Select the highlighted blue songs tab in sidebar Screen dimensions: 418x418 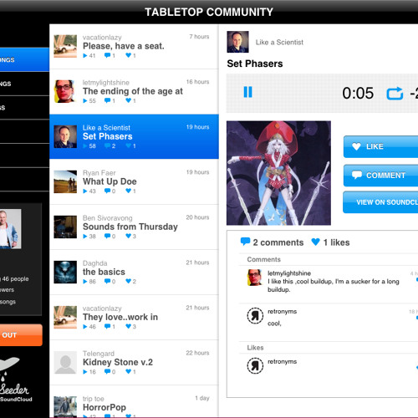(x=24, y=59)
